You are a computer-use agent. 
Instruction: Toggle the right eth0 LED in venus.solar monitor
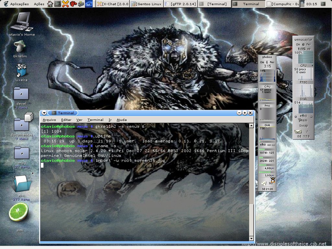pyautogui.click(x=311, y=116)
